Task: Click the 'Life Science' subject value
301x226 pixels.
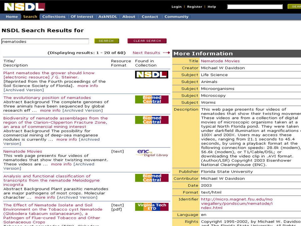Action: click(214, 75)
